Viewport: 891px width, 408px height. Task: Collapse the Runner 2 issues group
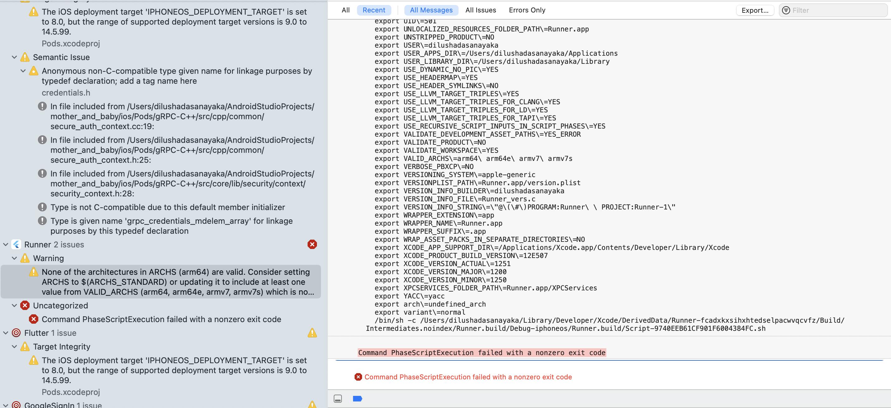(6, 244)
